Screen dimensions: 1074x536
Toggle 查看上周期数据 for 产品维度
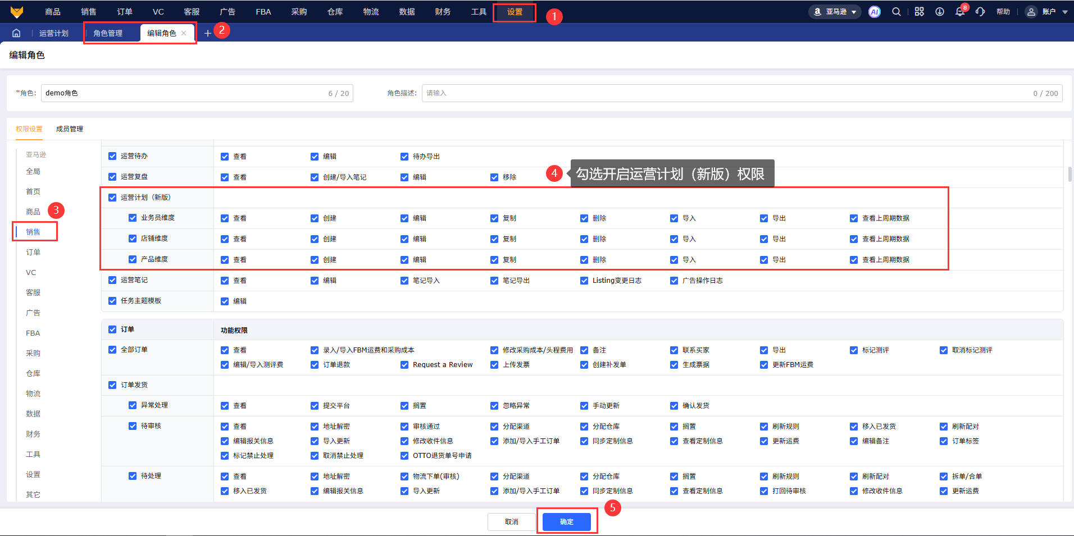click(854, 260)
